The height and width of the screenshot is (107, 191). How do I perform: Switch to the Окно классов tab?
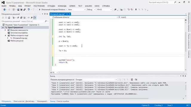(19, 101)
